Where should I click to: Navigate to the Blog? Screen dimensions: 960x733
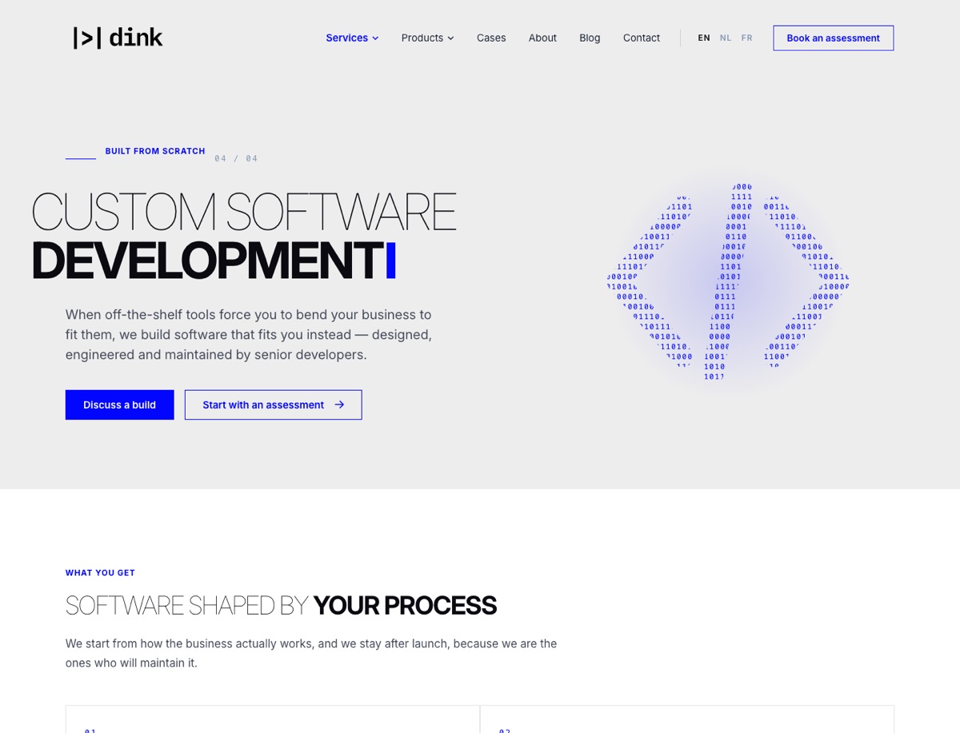[590, 38]
